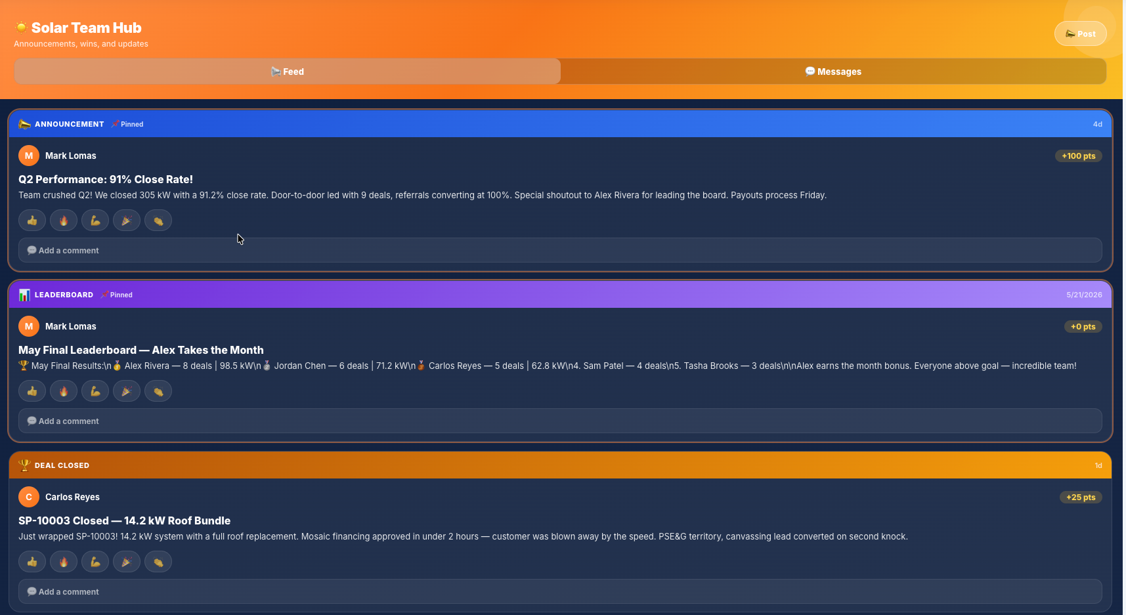Screen dimensions: 1126x615
Task: React with flexed bicep on SP-10003 Closed post
Action: pos(95,562)
